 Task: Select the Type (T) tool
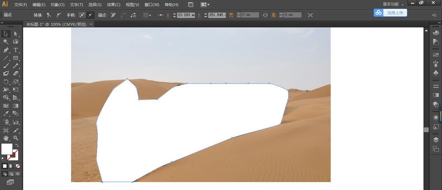coord(16,50)
